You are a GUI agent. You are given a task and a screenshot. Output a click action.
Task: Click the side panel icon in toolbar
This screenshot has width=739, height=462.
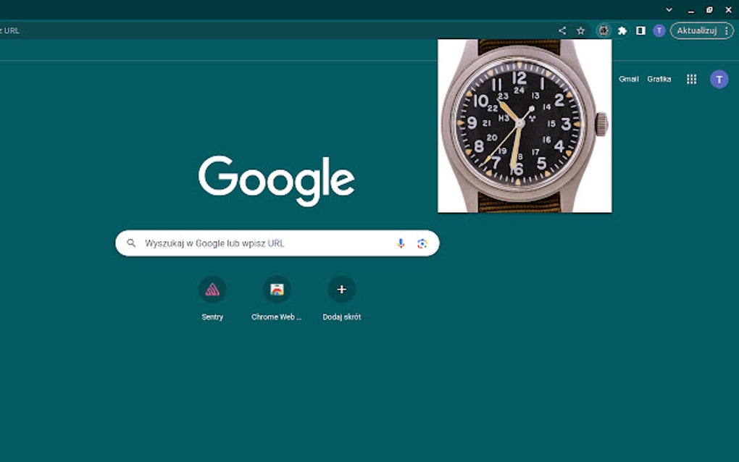[640, 30]
